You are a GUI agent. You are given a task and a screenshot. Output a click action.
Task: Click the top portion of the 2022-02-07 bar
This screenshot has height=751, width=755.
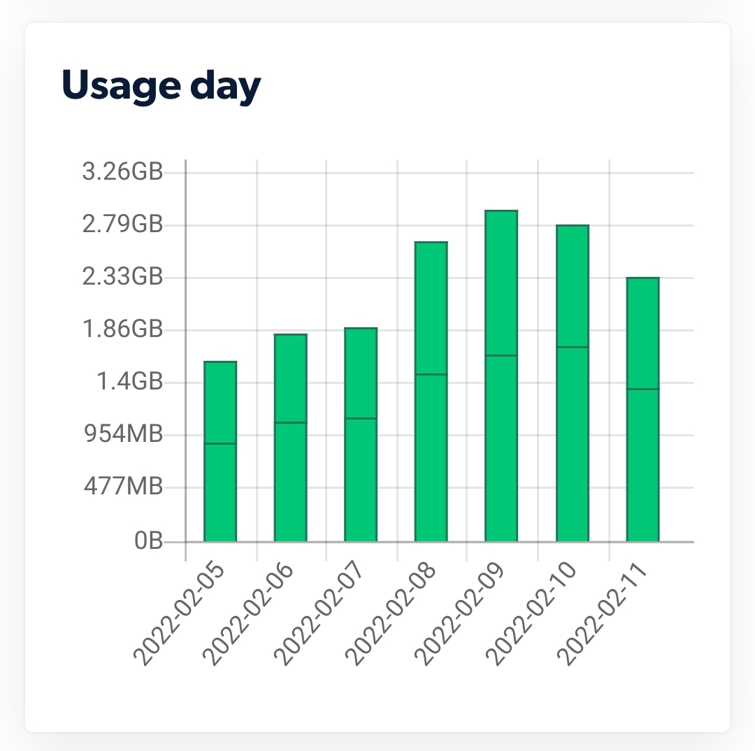(x=361, y=373)
